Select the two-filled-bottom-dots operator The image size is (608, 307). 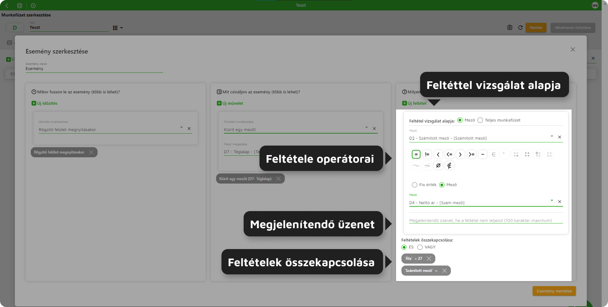point(516,154)
